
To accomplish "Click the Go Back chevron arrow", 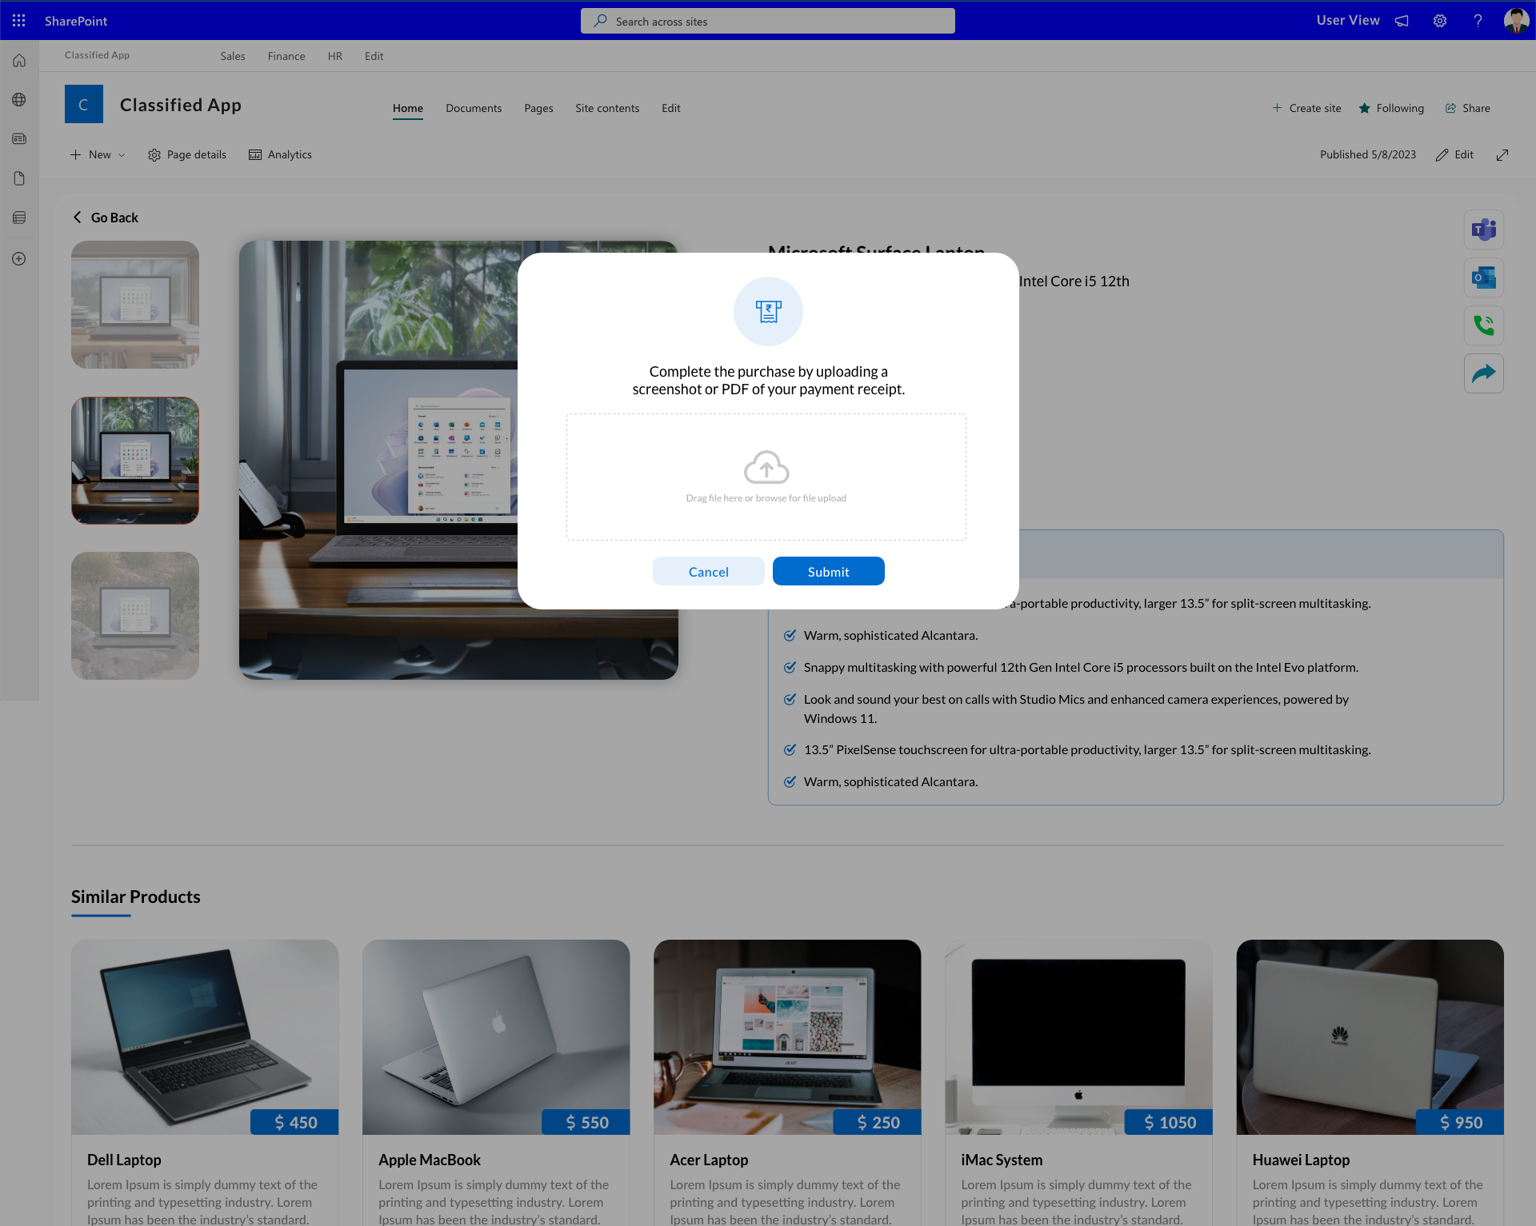I will click(78, 218).
